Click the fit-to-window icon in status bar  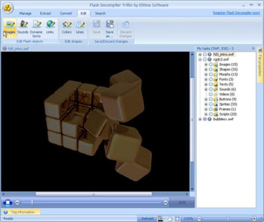coord(177,218)
